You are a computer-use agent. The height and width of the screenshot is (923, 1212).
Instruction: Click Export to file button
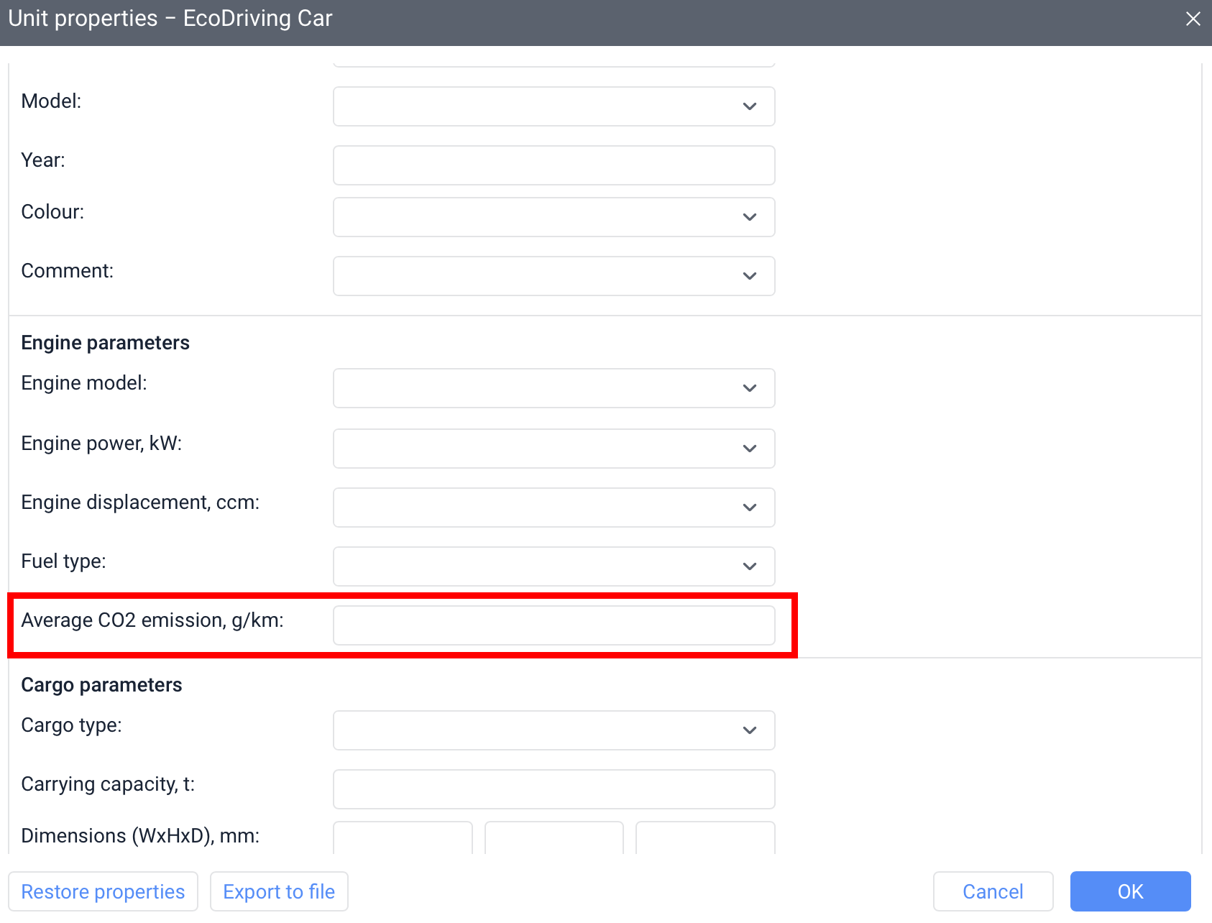(279, 891)
